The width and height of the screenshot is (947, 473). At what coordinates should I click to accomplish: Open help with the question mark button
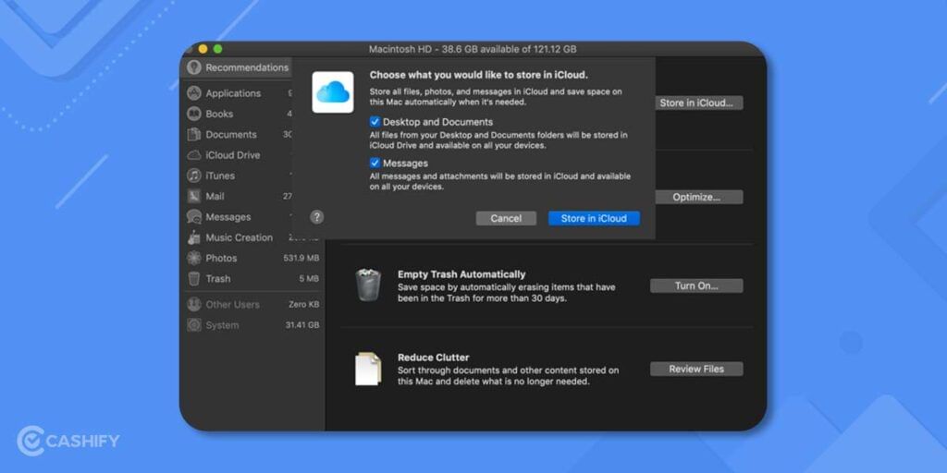coord(317,217)
